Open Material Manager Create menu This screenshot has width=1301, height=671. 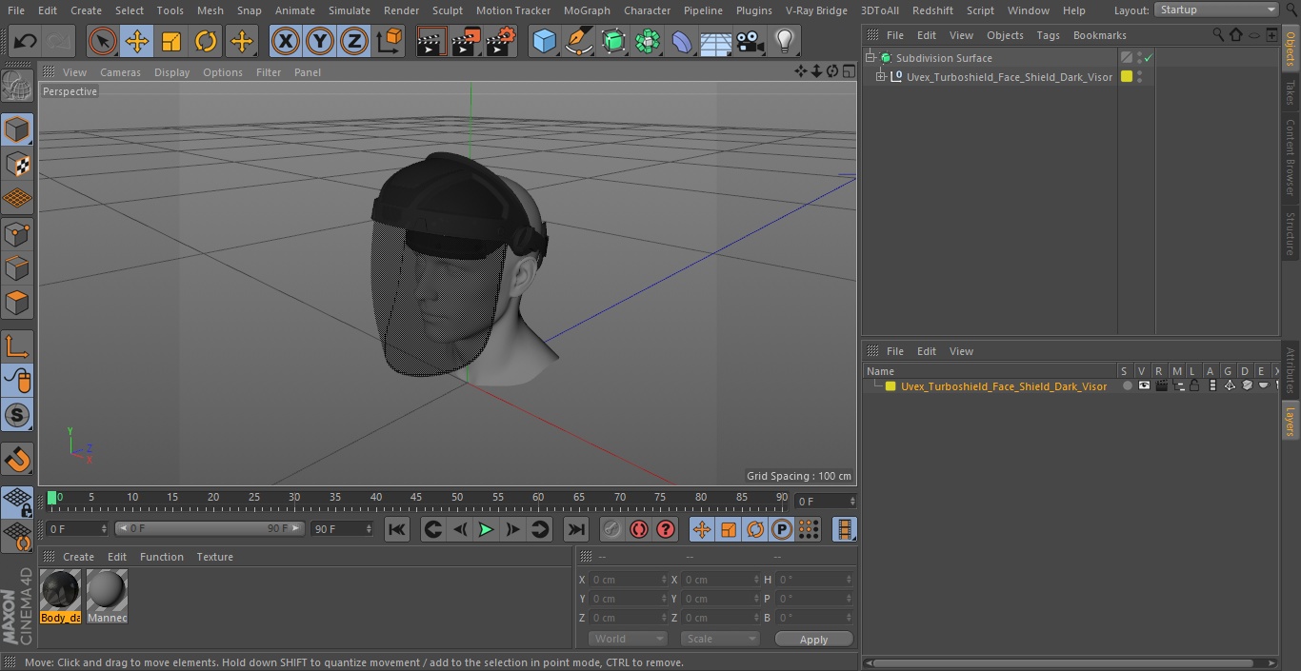click(78, 557)
